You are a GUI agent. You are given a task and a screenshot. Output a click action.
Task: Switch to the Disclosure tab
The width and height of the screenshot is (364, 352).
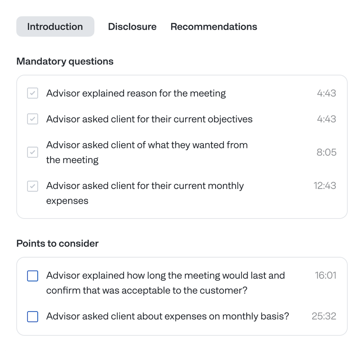132,26
